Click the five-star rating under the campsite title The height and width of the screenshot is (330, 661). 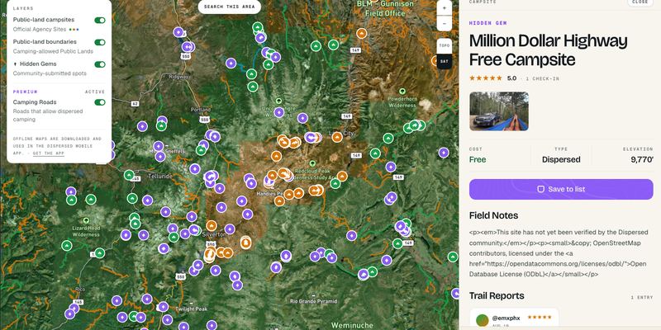[x=486, y=78]
